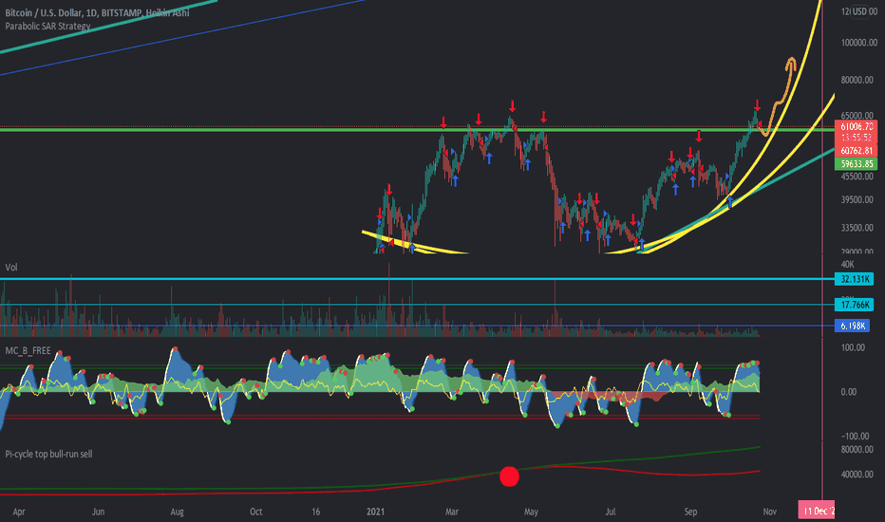
Task: Click the 2021 label on time axis
Action: [375, 512]
